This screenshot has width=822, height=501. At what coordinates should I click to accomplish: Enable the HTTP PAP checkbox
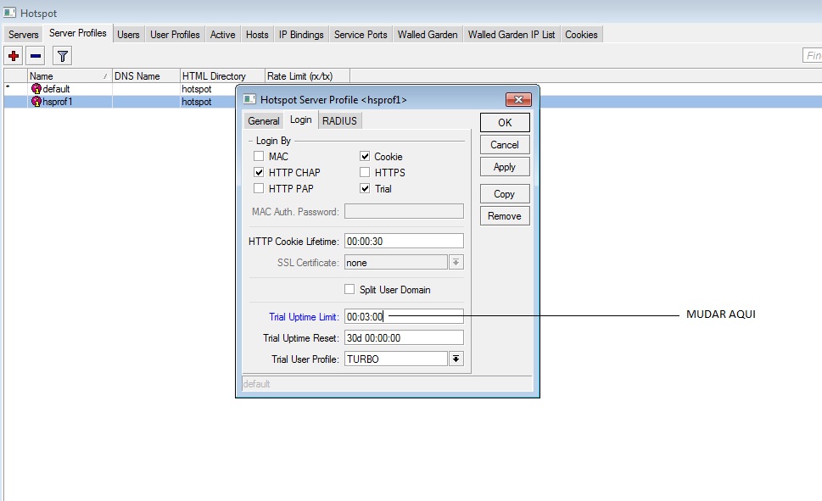[259, 188]
